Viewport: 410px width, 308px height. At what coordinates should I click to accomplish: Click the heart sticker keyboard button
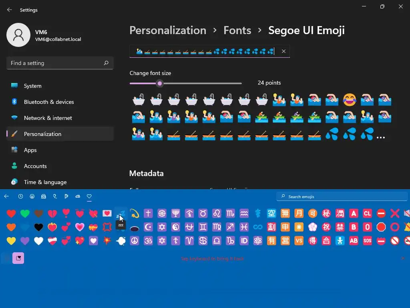tap(18, 258)
